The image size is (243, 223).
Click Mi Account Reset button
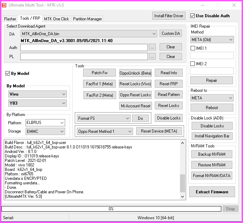(x=135, y=106)
